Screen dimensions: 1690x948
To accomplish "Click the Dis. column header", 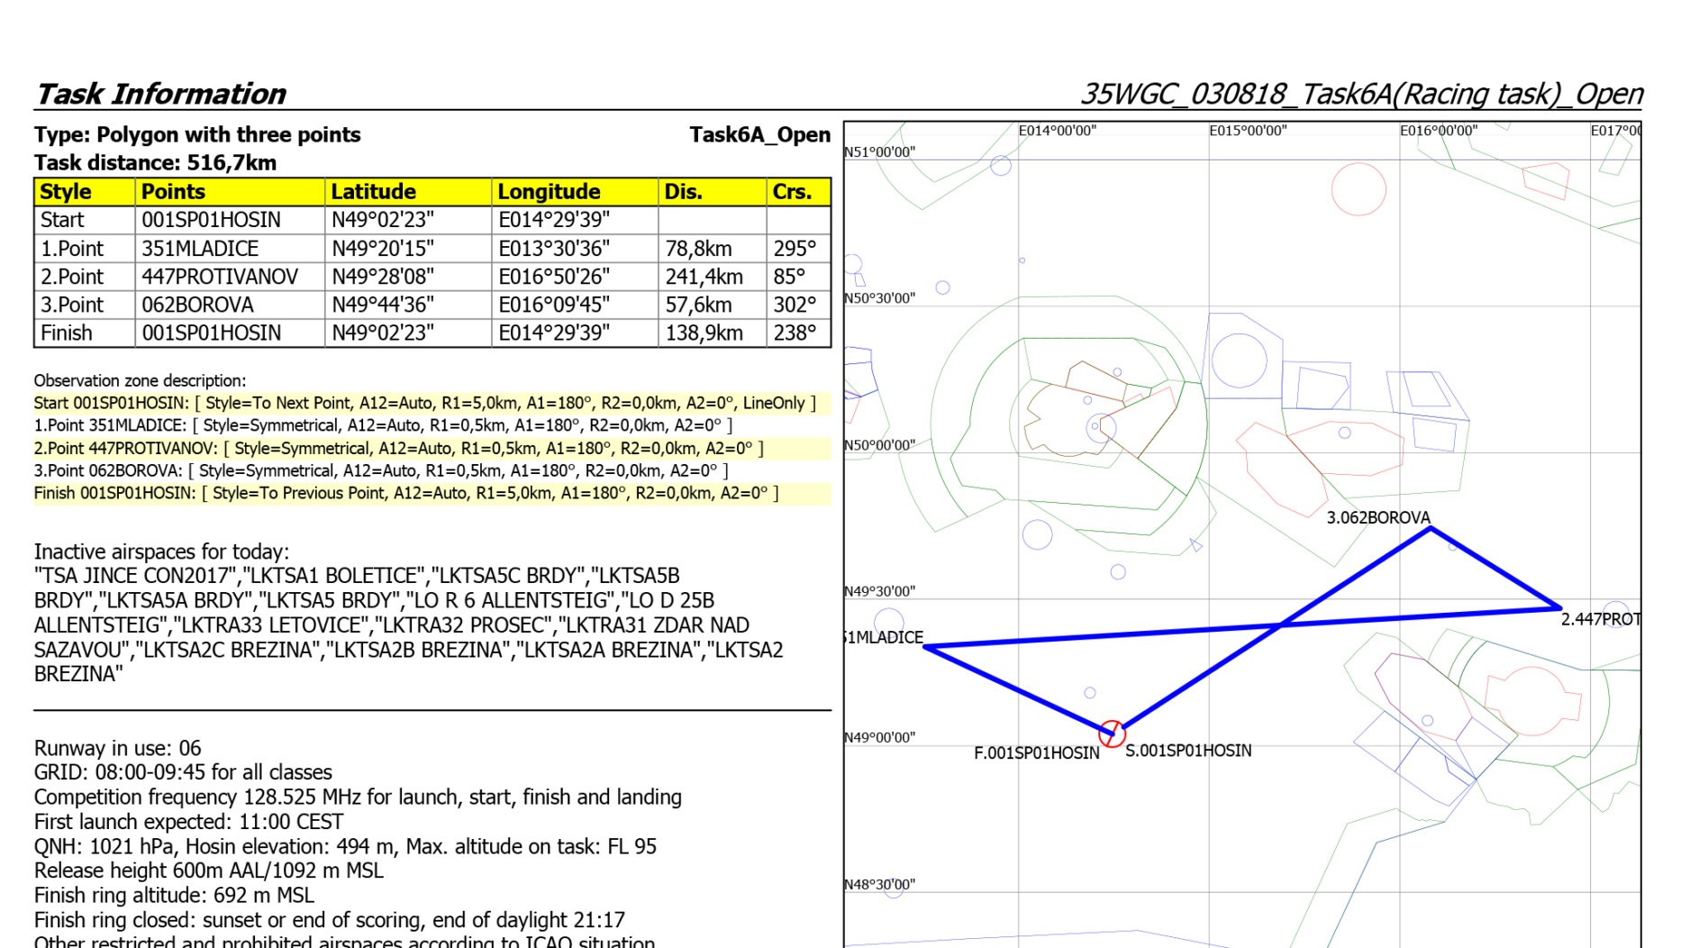I will click(683, 192).
